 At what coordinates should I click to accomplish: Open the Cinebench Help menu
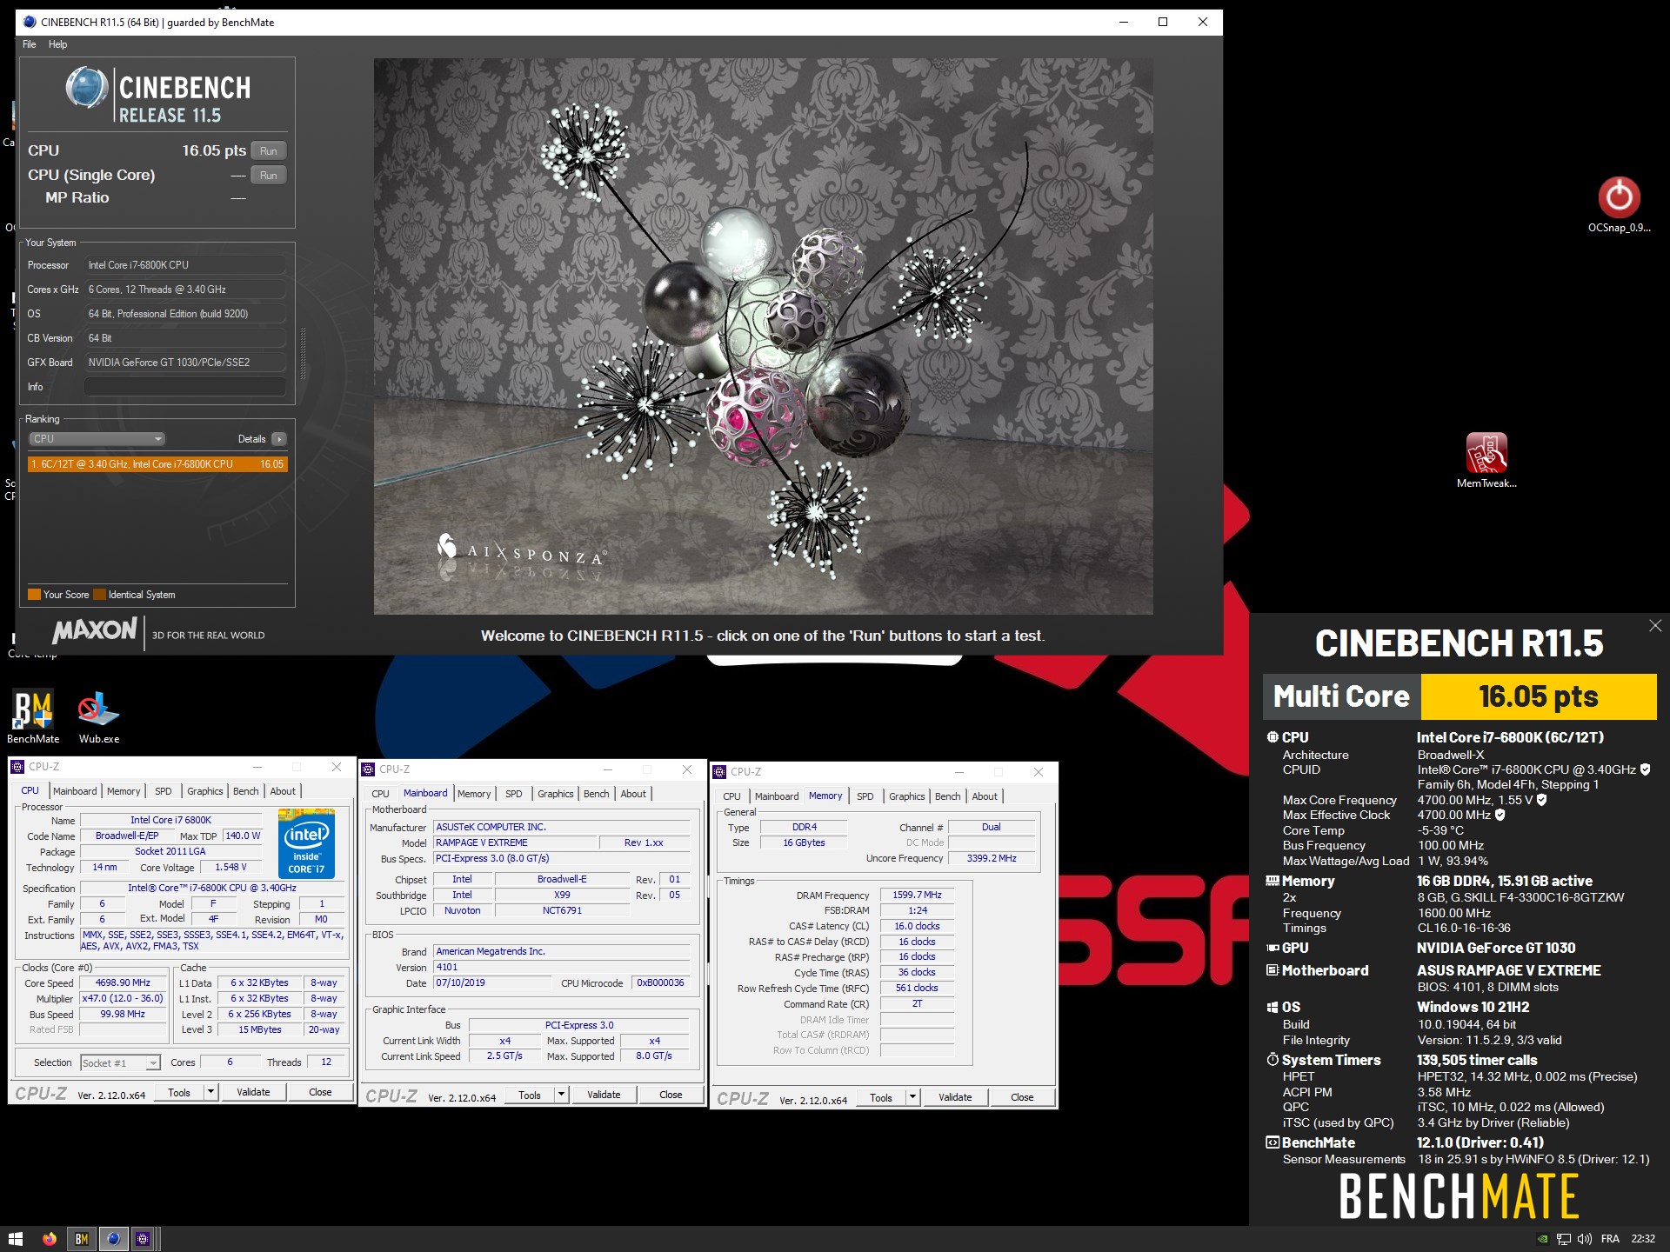point(57,44)
